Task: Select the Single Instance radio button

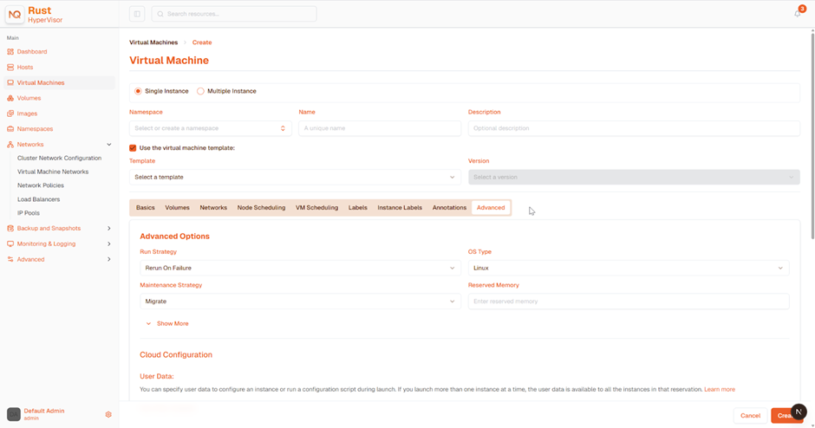Action: [138, 91]
